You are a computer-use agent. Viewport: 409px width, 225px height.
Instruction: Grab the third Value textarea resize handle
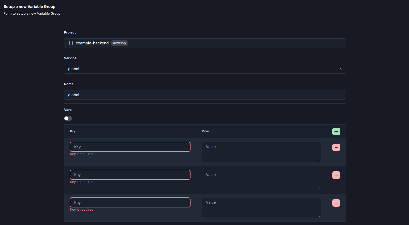tap(319, 216)
